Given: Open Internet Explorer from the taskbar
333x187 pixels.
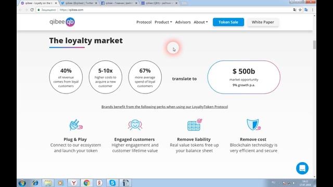Looking at the screenshot, I should (x=35, y=183).
